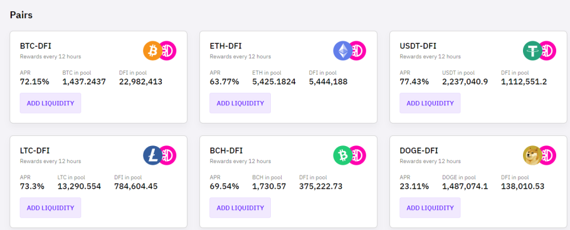570x230 pixels.
Task: Click the green Bitcoin Cash icon
Action: pyautogui.click(x=342, y=155)
